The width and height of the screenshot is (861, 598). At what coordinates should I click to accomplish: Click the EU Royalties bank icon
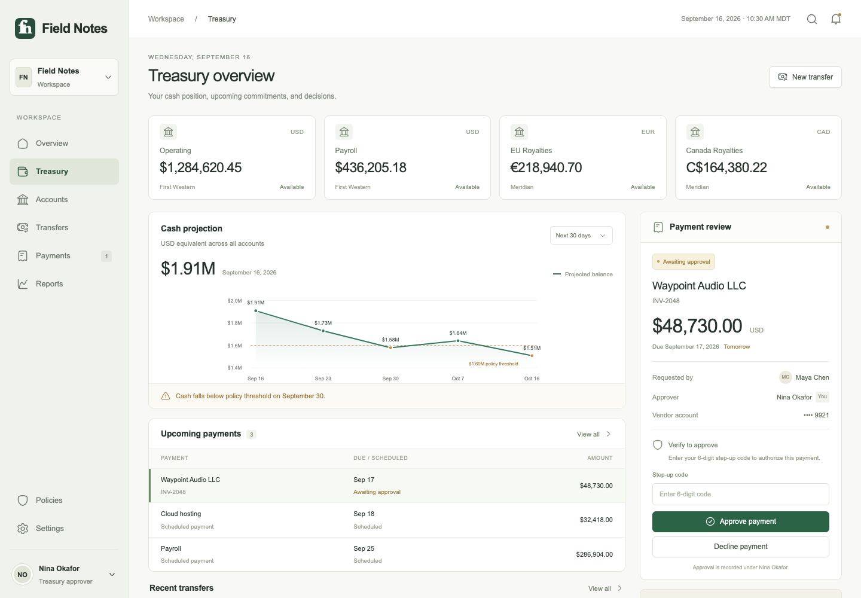(520, 132)
